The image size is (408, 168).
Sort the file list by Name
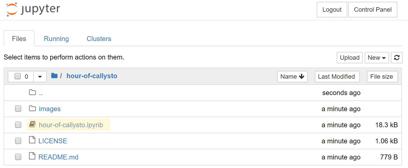pyautogui.click(x=292, y=77)
